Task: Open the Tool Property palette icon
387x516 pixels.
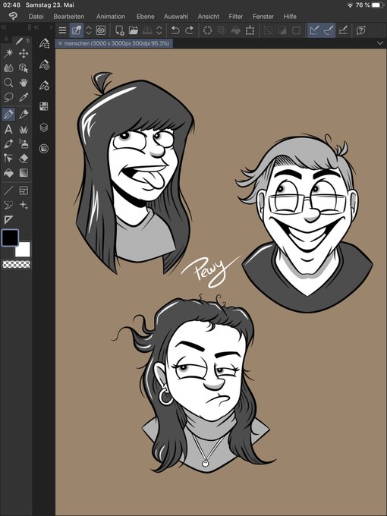Action: 44,86
